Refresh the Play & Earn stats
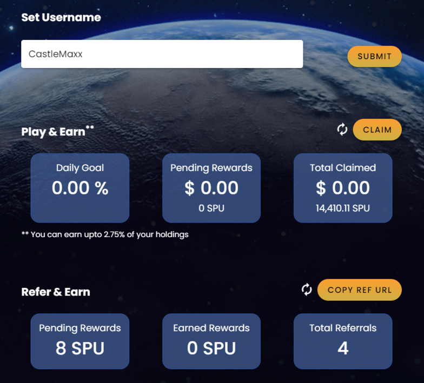The height and width of the screenshot is (383, 424). (342, 130)
